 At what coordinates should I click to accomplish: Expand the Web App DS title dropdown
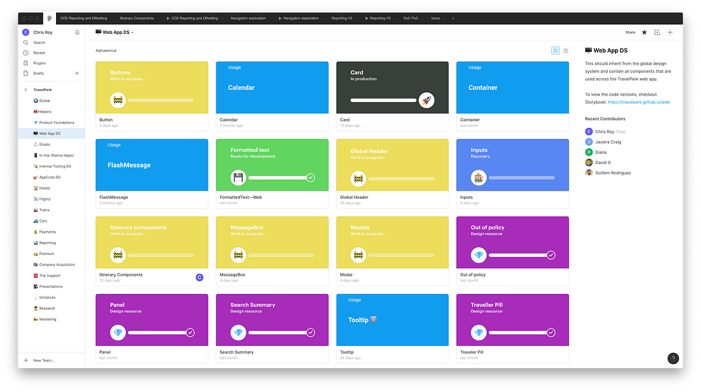click(x=133, y=33)
